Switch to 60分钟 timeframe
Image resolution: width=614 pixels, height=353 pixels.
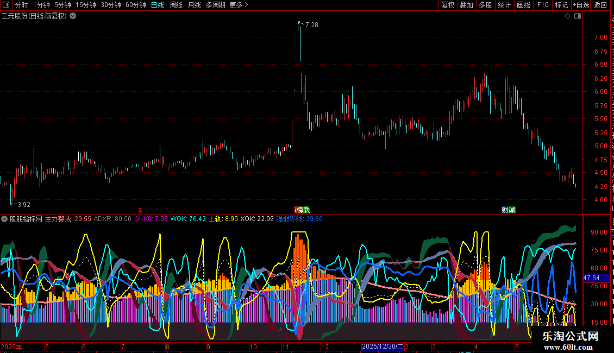135,5
